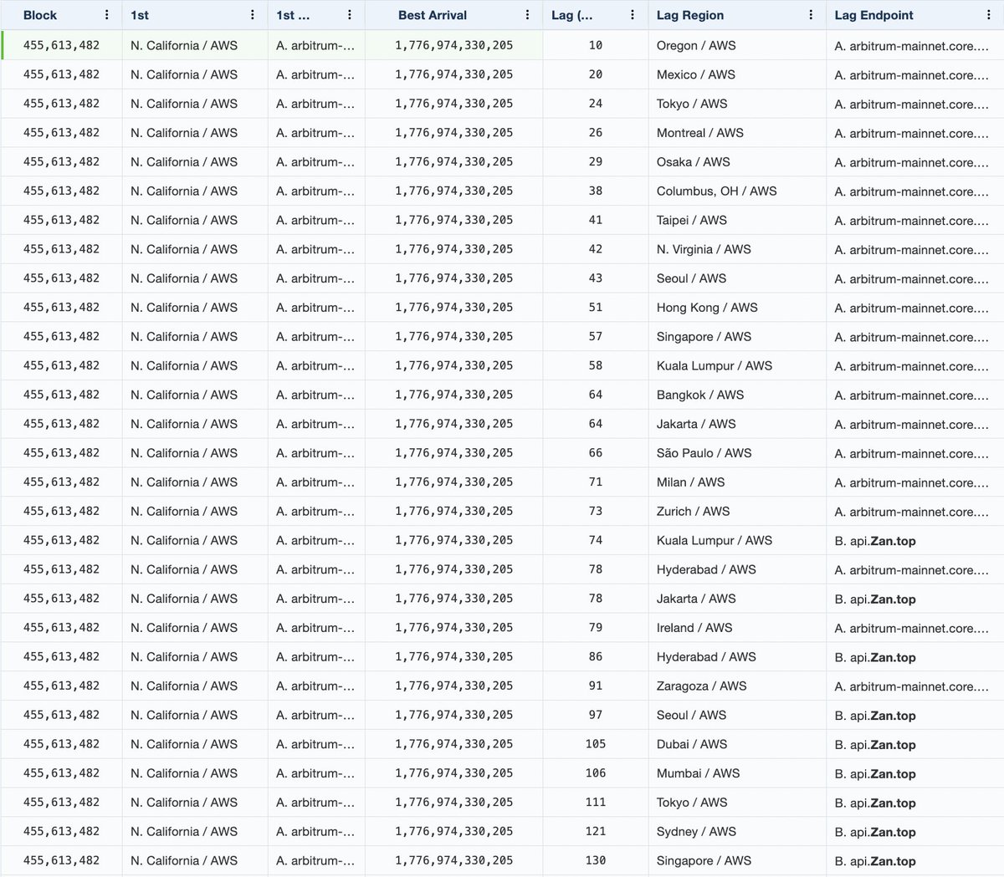The width and height of the screenshot is (1004, 877).
Task: Open the Lag Region column menu icon
Action: pyautogui.click(x=811, y=15)
